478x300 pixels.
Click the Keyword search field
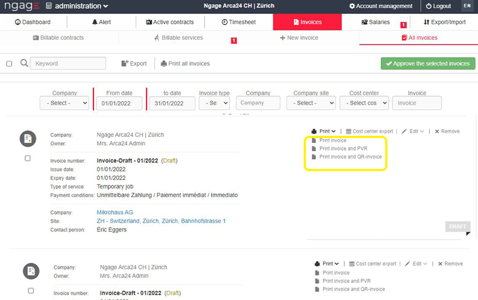(68, 64)
